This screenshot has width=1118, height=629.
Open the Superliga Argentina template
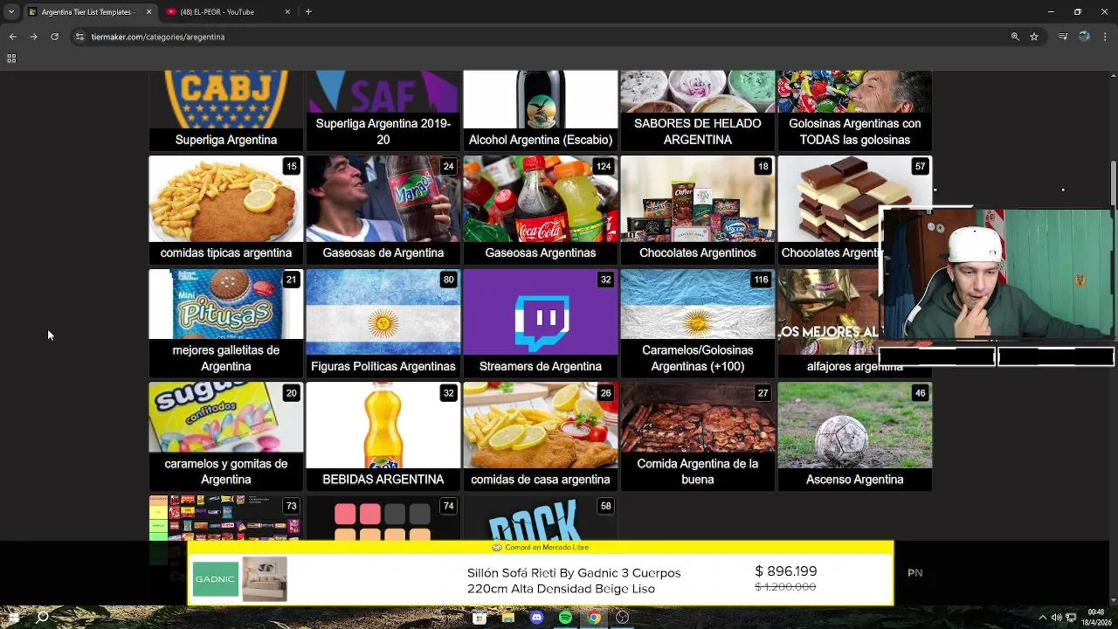pos(226,111)
